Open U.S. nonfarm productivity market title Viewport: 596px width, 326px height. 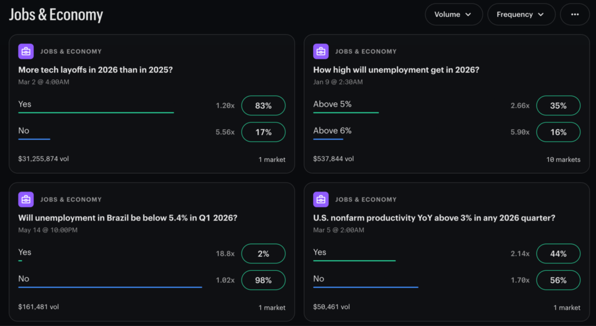pyautogui.click(x=434, y=218)
